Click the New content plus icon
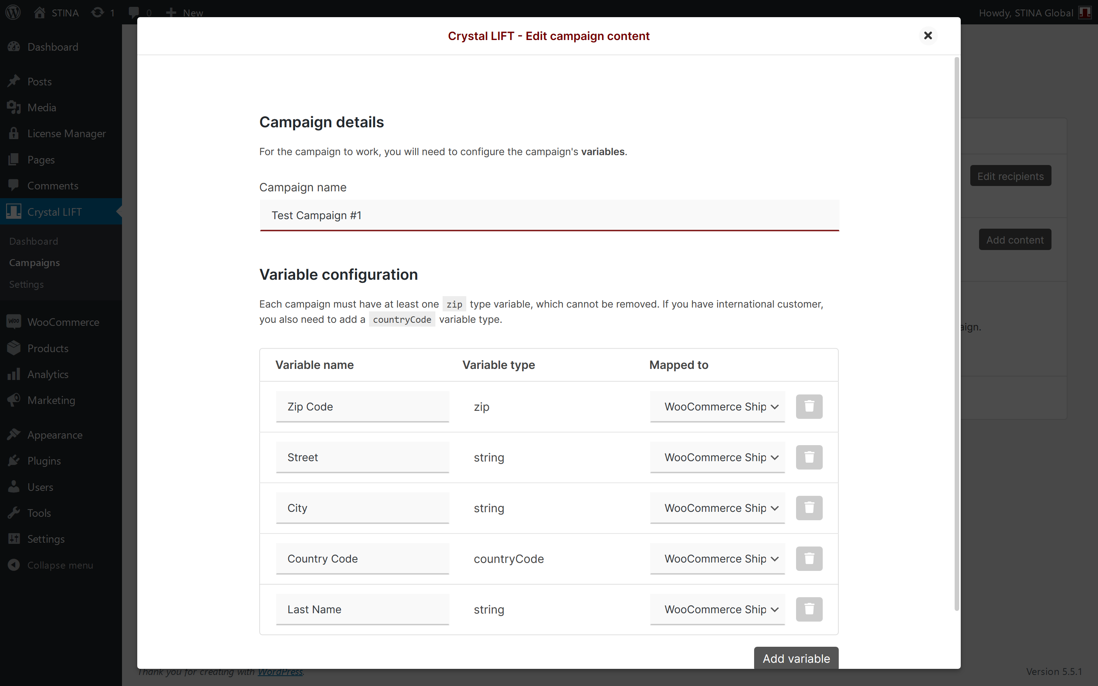1098x686 pixels. (x=171, y=12)
